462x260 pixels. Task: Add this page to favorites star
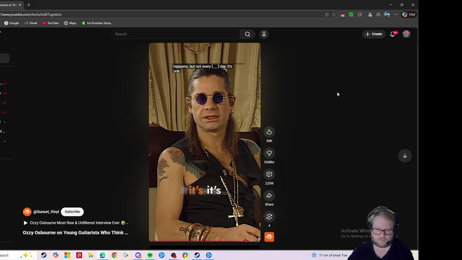334,14
